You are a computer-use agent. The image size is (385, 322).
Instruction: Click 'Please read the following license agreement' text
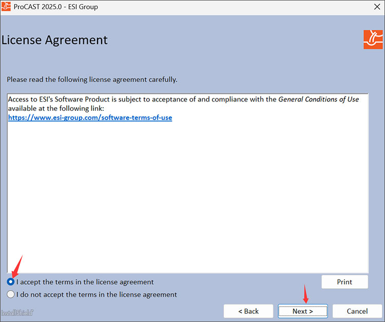[x=92, y=79]
